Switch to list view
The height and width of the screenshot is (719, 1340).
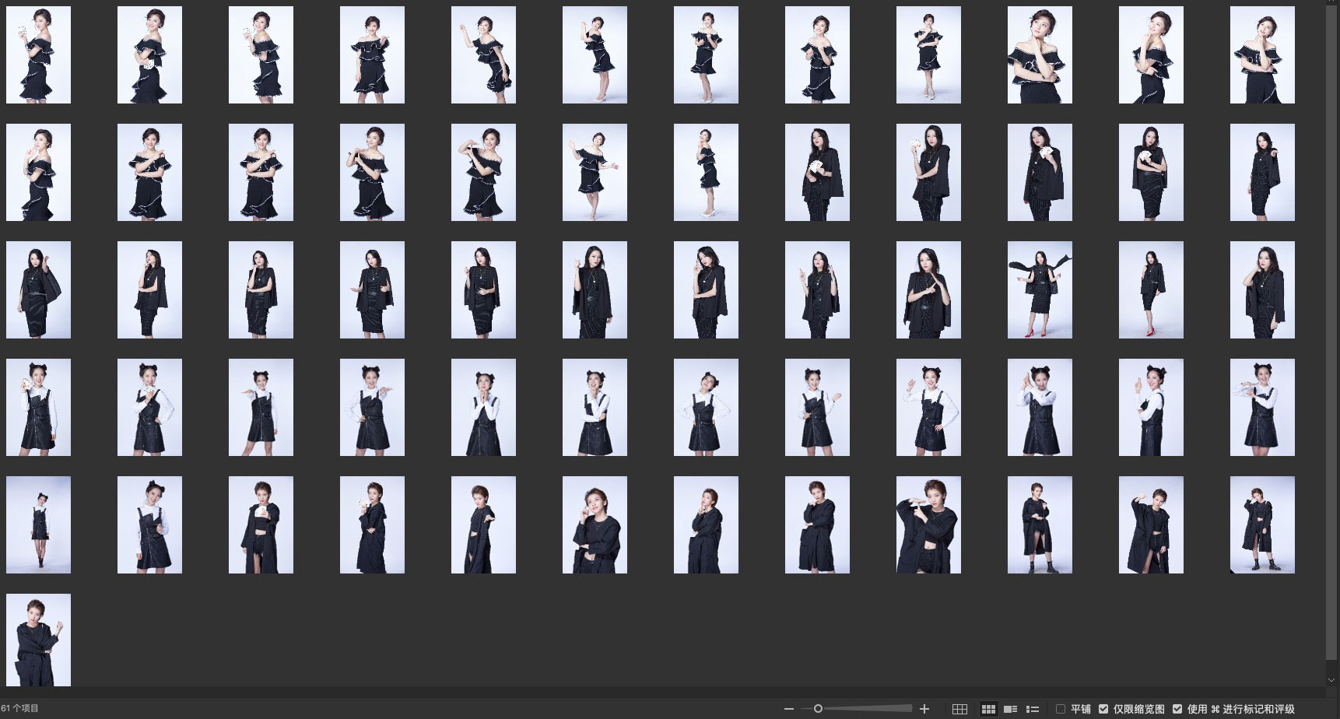1033,709
